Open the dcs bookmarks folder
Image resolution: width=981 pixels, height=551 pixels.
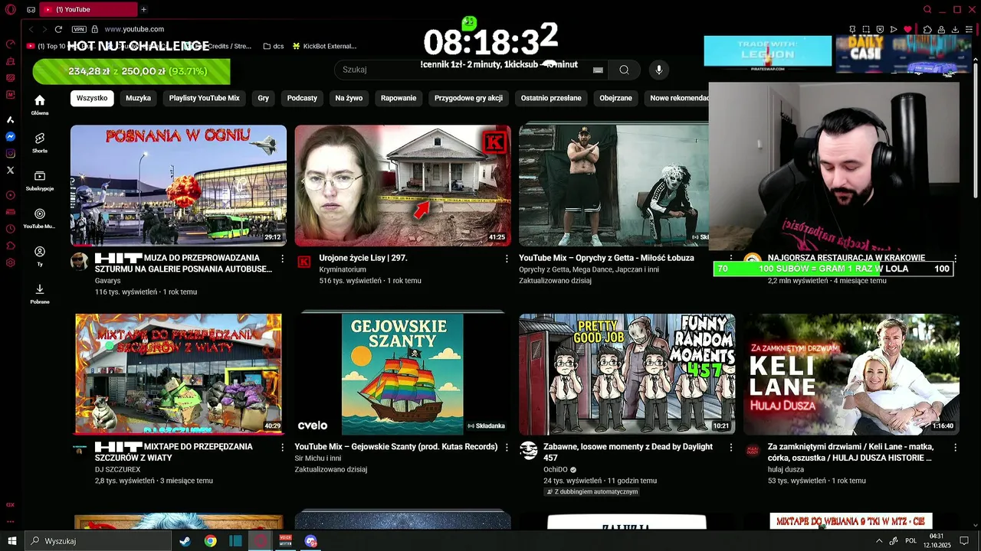tap(274, 46)
